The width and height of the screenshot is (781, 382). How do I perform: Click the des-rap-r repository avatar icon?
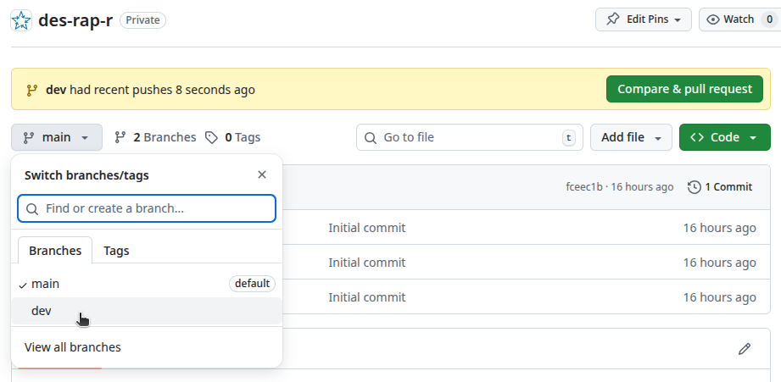coord(22,20)
